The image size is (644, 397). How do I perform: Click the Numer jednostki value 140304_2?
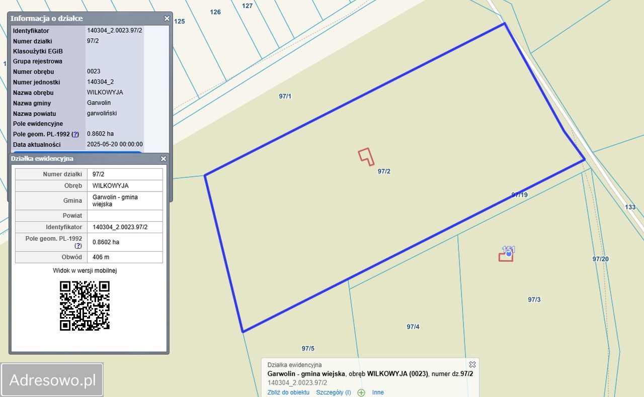[100, 82]
